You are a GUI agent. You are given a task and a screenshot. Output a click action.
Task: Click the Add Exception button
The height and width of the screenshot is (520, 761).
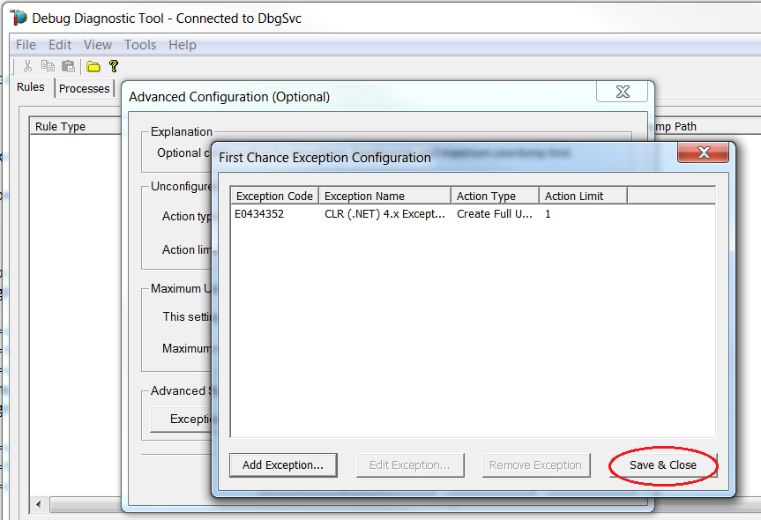click(x=282, y=464)
